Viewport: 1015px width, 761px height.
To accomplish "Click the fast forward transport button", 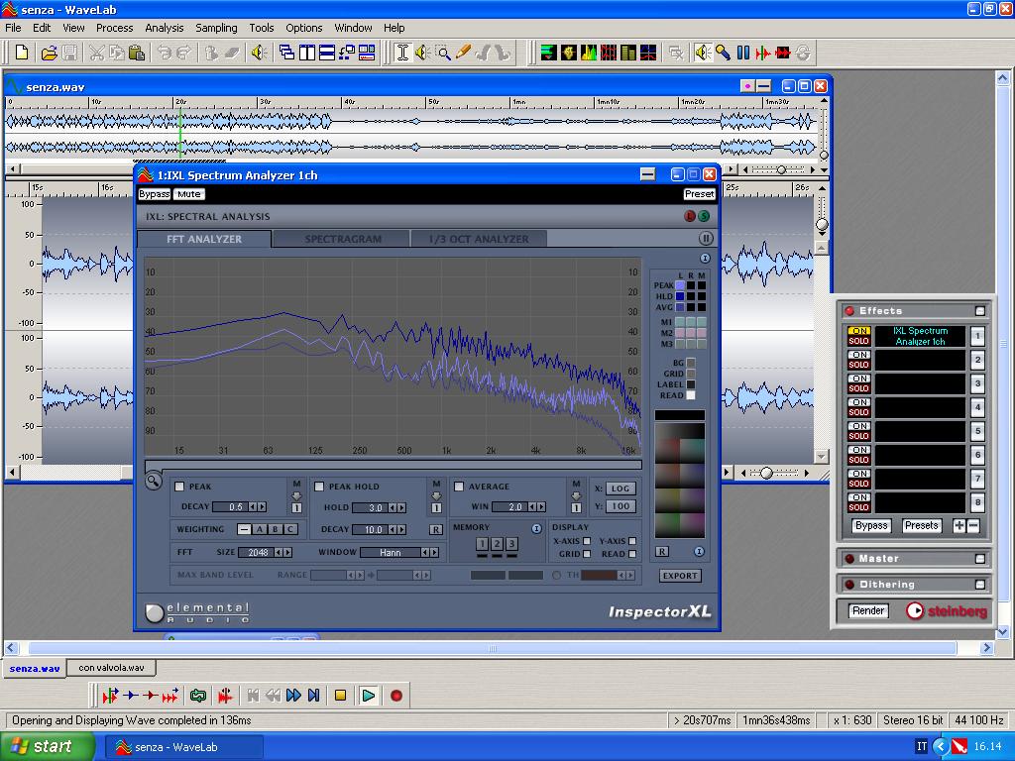I will (293, 696).
